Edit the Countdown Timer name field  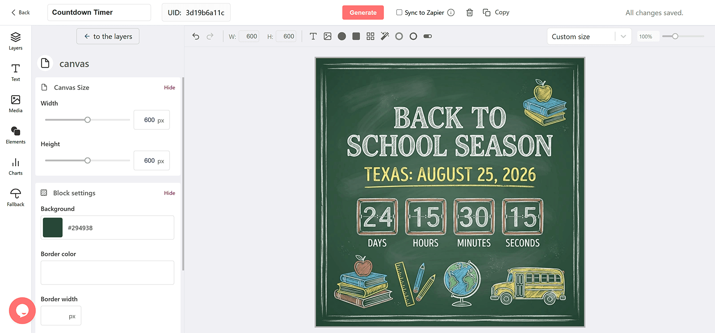click(99, 13)
